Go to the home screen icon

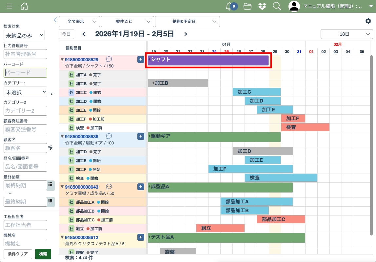coord(24,6)
